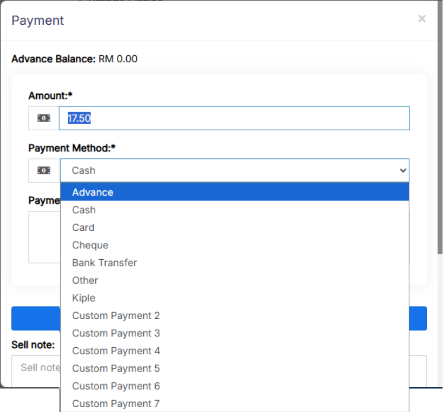443x412 pixels.
Task: Choose Cash option in dropdown list
Action: click(x=84, y=210)
